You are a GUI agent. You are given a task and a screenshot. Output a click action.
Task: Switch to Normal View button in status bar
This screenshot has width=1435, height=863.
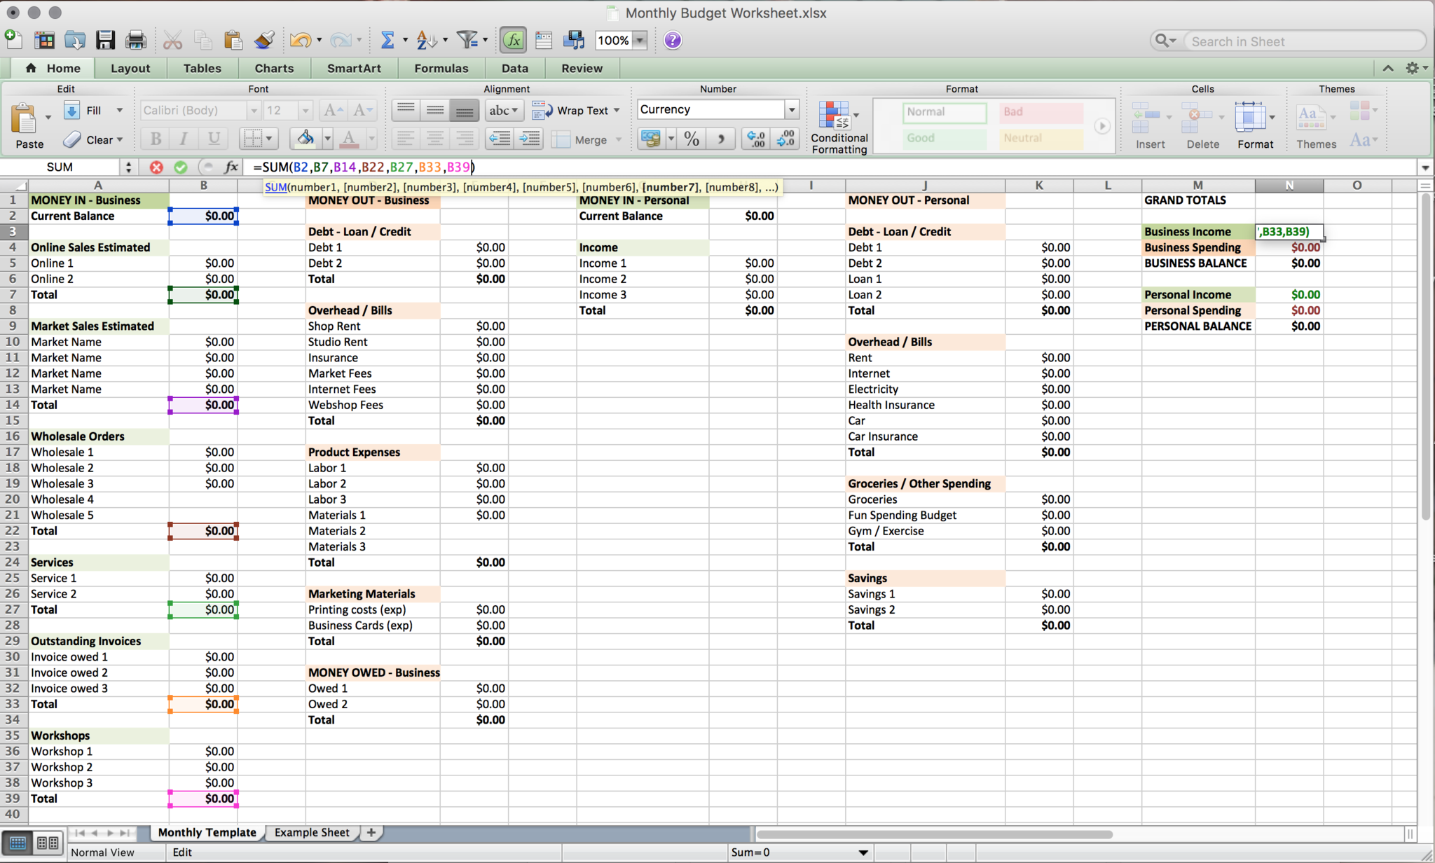click(x=18, y=843)
